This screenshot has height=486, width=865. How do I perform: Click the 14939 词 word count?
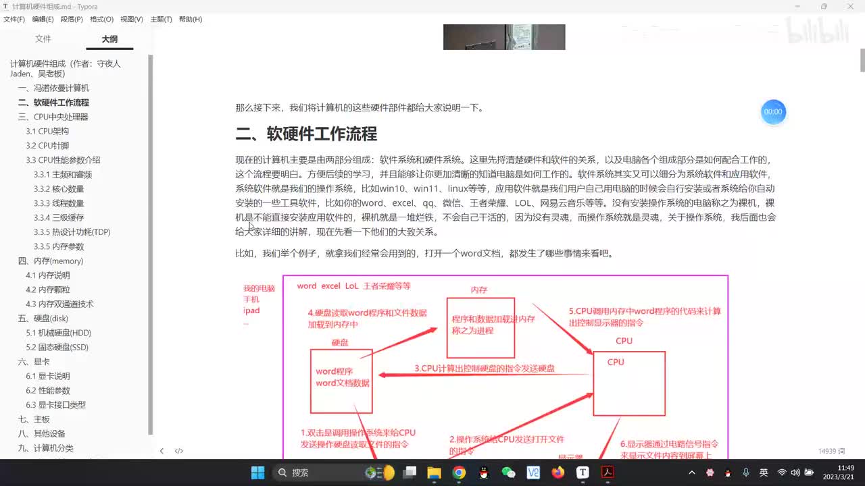tap(831, 451)
